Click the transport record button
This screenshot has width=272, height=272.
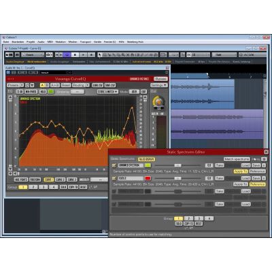[x=92, y=54]
